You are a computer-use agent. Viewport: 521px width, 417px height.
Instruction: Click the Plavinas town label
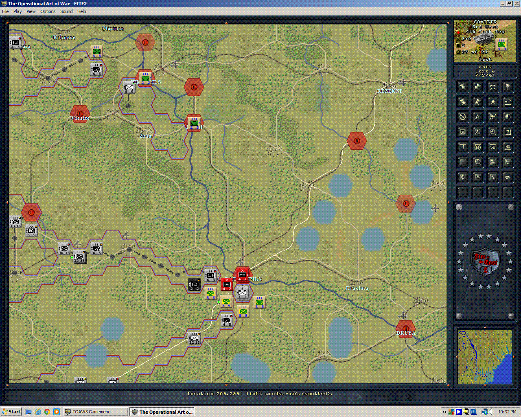click(113, 29)
